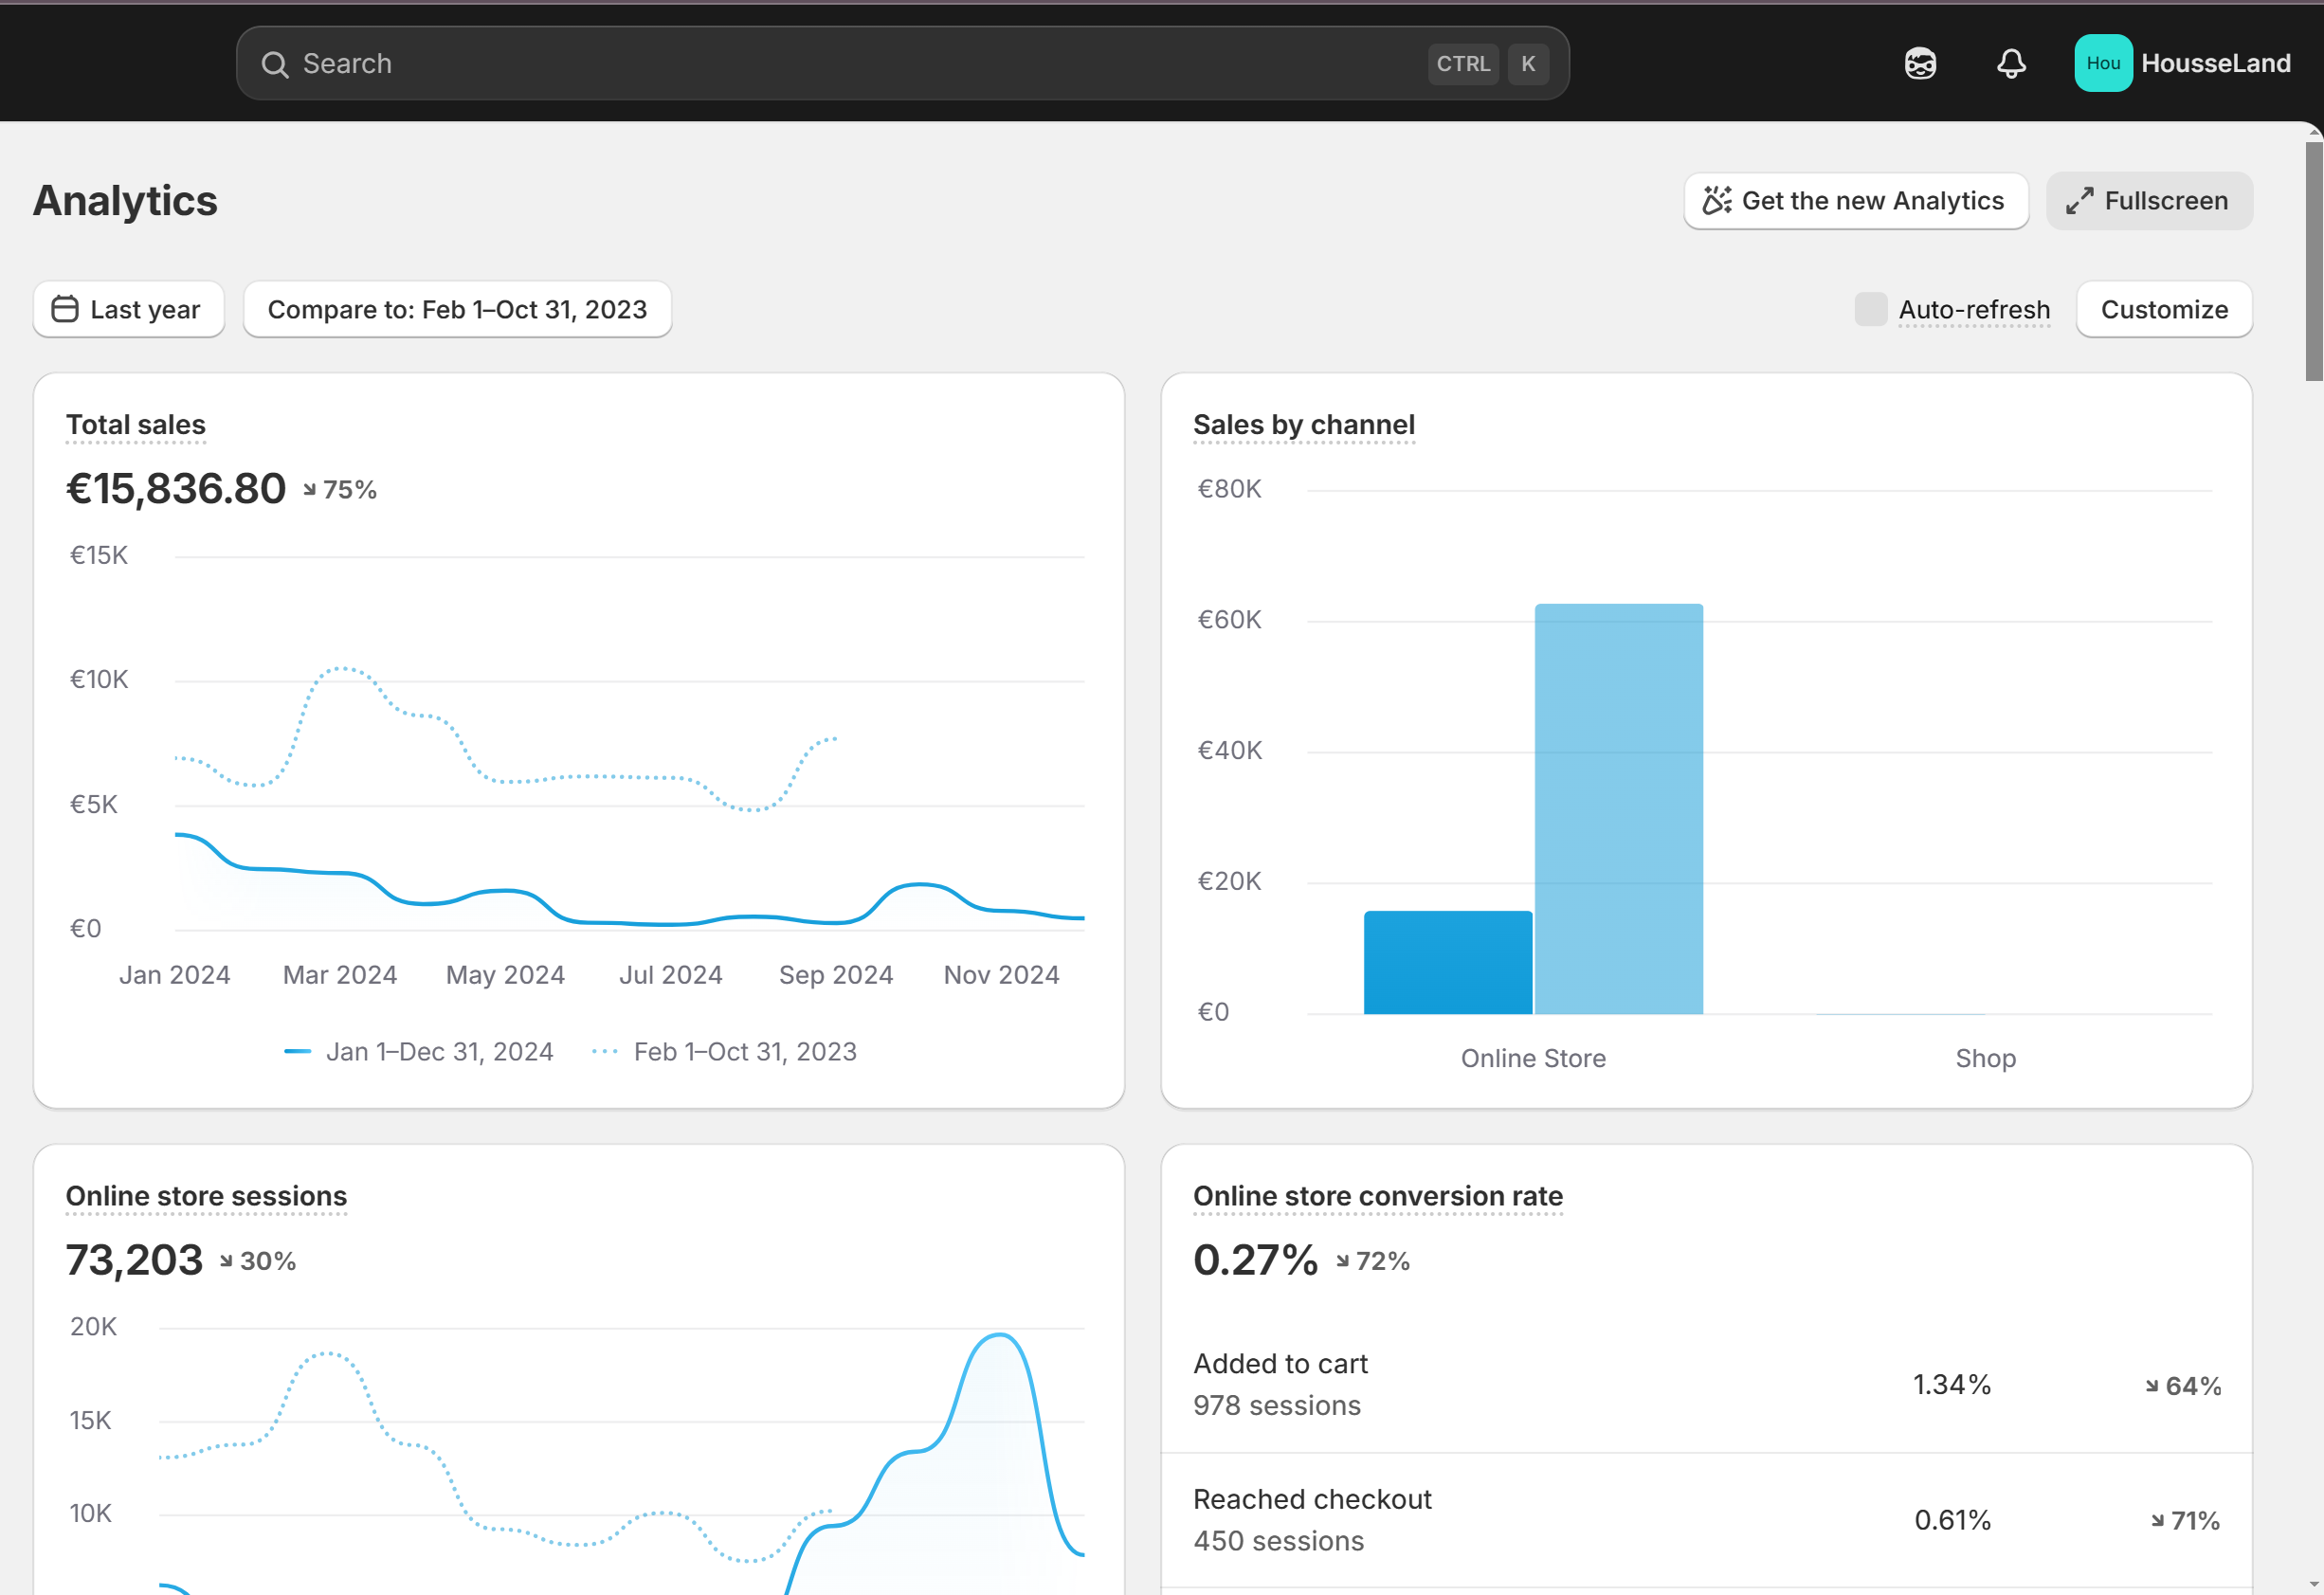
Task: Click the light blue Online Store comparison bar
Action: [x=1618, y=809]
